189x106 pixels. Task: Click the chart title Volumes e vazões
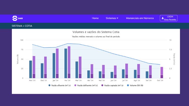coord(96,32)
